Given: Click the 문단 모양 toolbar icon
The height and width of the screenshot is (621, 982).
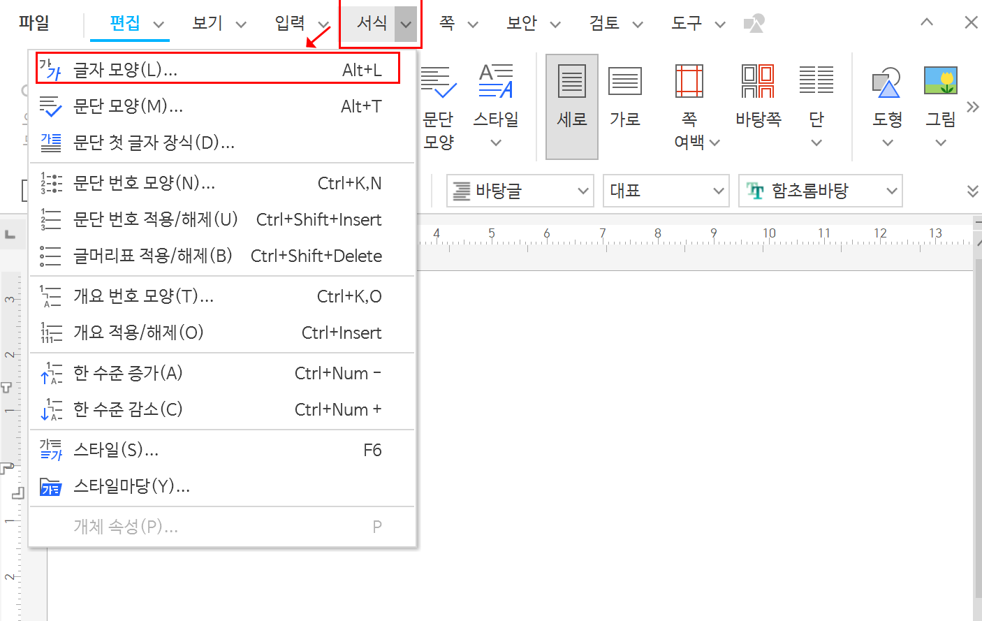Looking at the screenshot, I should [439, 98].
